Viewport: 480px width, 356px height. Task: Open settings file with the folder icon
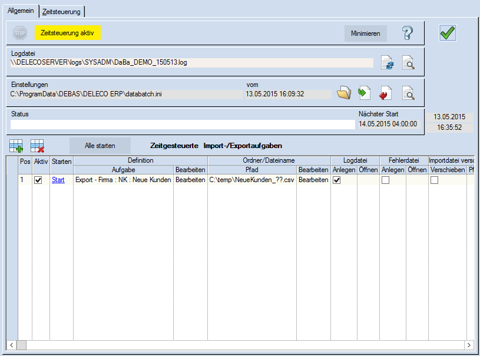click(344, 93)
